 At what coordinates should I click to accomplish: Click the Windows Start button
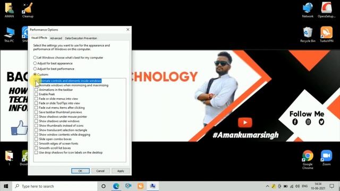point(6,186)
